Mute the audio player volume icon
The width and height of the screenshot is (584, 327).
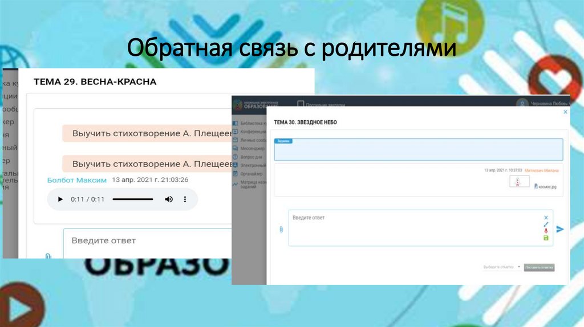tap(169, 199)
